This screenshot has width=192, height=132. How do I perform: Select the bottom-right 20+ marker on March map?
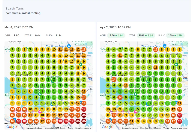[84, 121]
